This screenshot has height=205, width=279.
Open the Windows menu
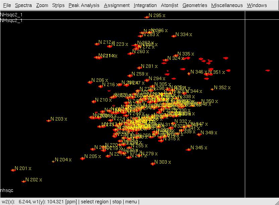pyautogui.click(x=257, y=5)
